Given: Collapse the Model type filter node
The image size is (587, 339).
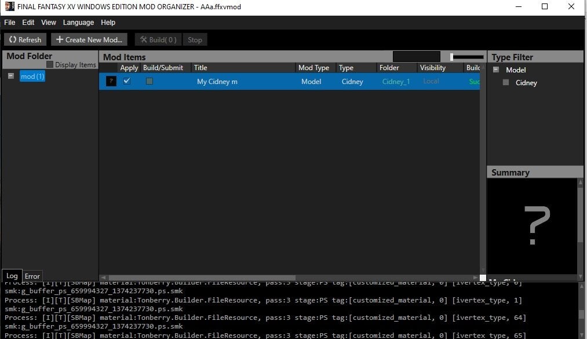Looking at the screenshot, I should pos(496,70).
